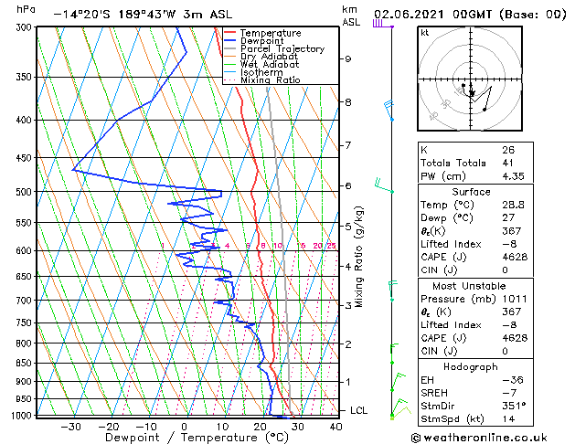Click the blue wind barb at 400 hPa
Image resolution: width=575 pixels, height=444 pixels.
[x=389, y=110]
